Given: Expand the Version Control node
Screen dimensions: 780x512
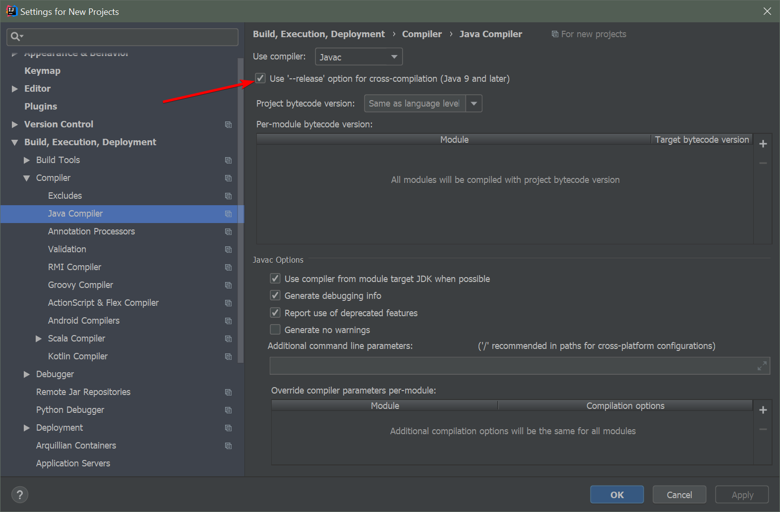Looking at the screenshot, I should [15, 124].
